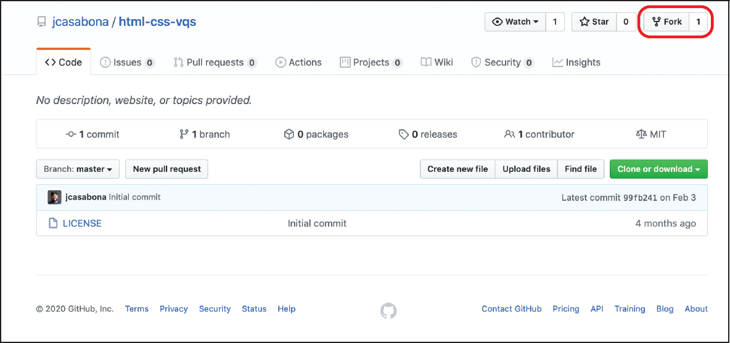
Task: Open the commit hash 99fb241
Action: [640, 198]
